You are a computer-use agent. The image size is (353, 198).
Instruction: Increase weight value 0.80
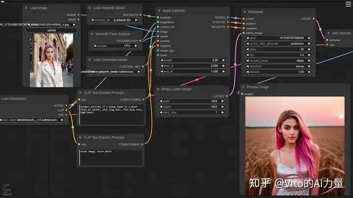point(224,60)
